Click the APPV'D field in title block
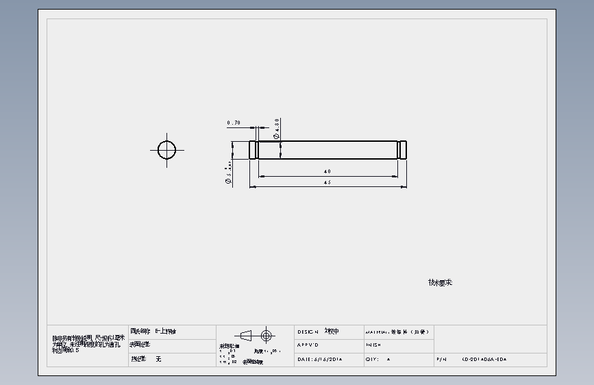The image size is (594, 385). click(329, 345)
